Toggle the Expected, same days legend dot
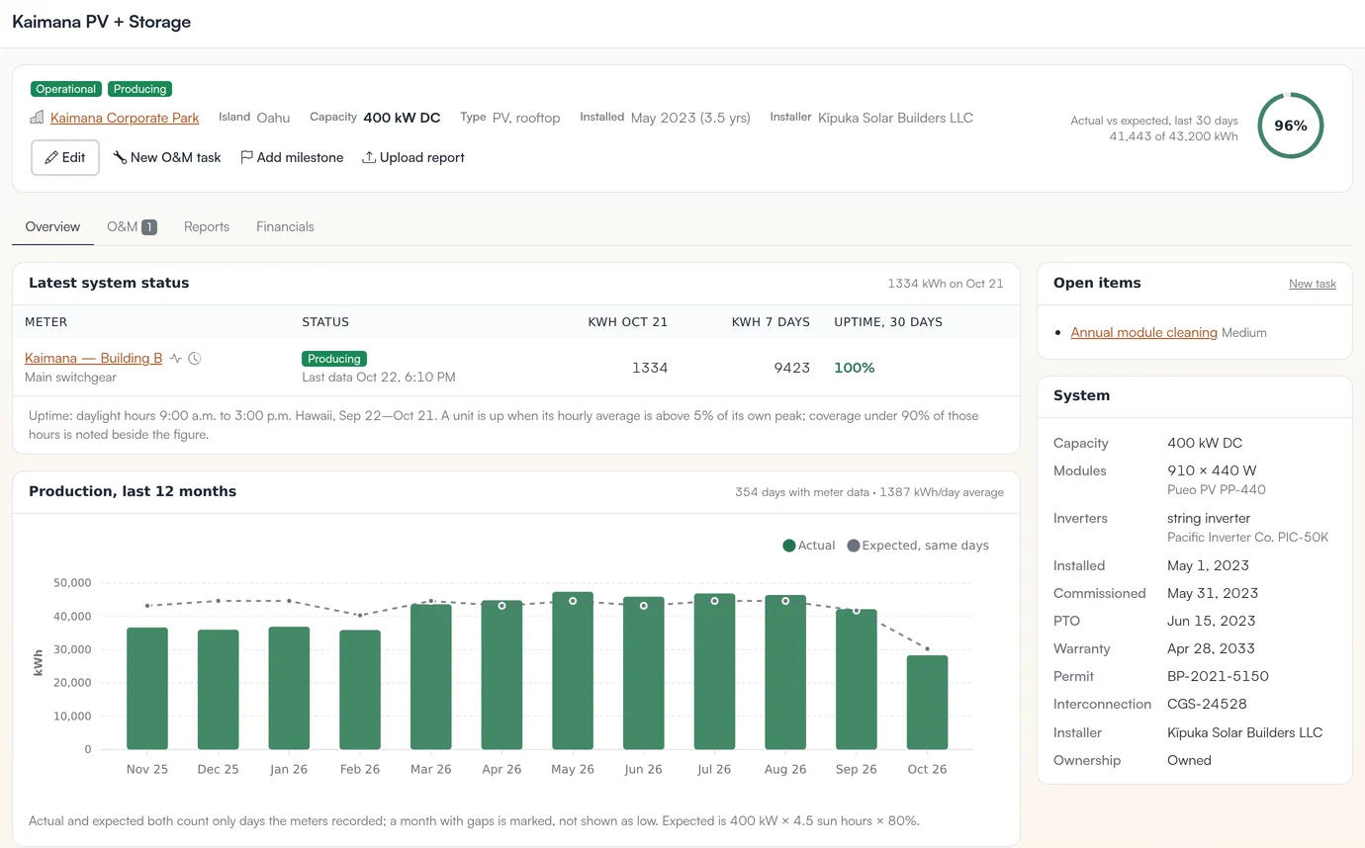This screenshot has width=1365, height=848. point(854,546)
